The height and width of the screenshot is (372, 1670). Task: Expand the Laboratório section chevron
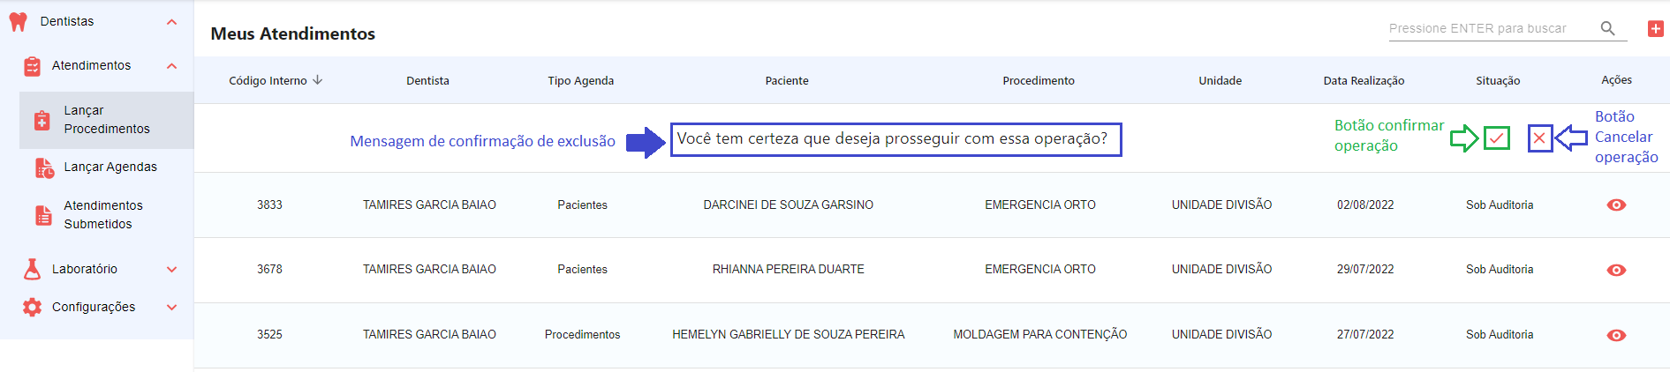[x=171, y=270]
